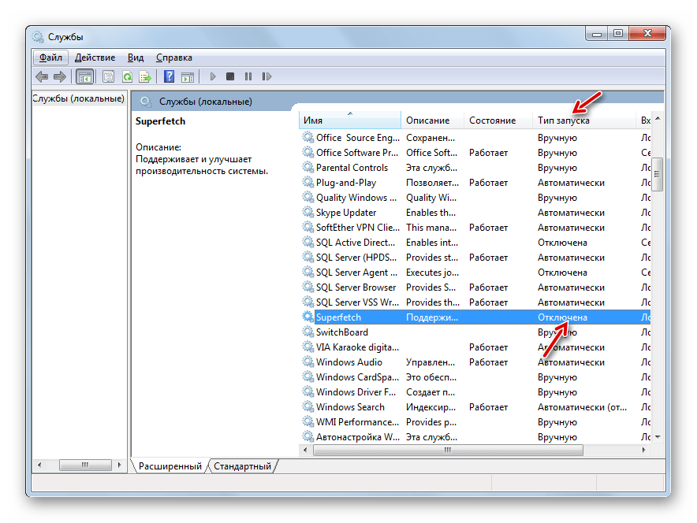The width and height of the screenshot is (697, 523).
Task: Click the gear icon of SQL Server Browser row
Action: (x=308, y=287)
